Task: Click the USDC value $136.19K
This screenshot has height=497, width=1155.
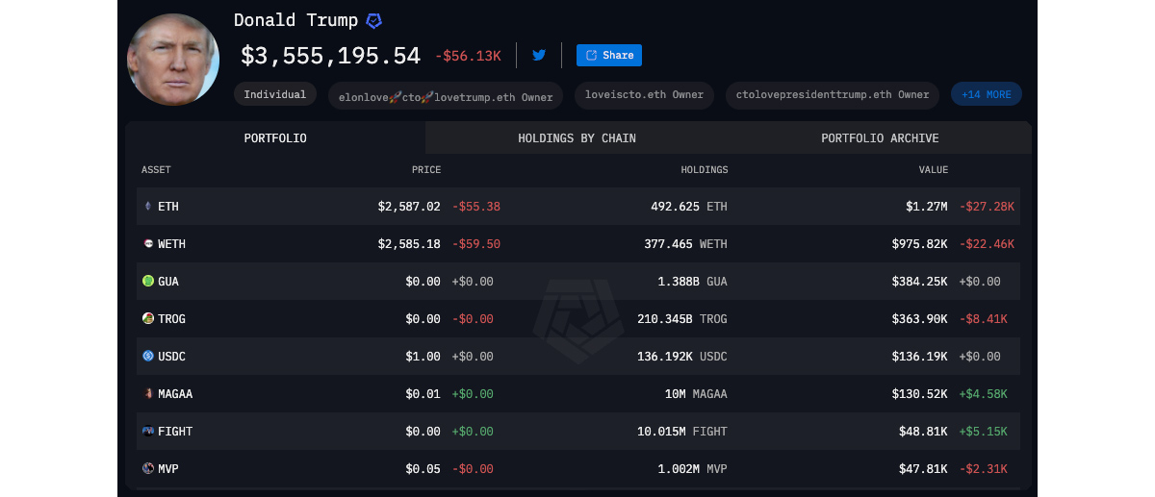Action: (x=920, y=357)
